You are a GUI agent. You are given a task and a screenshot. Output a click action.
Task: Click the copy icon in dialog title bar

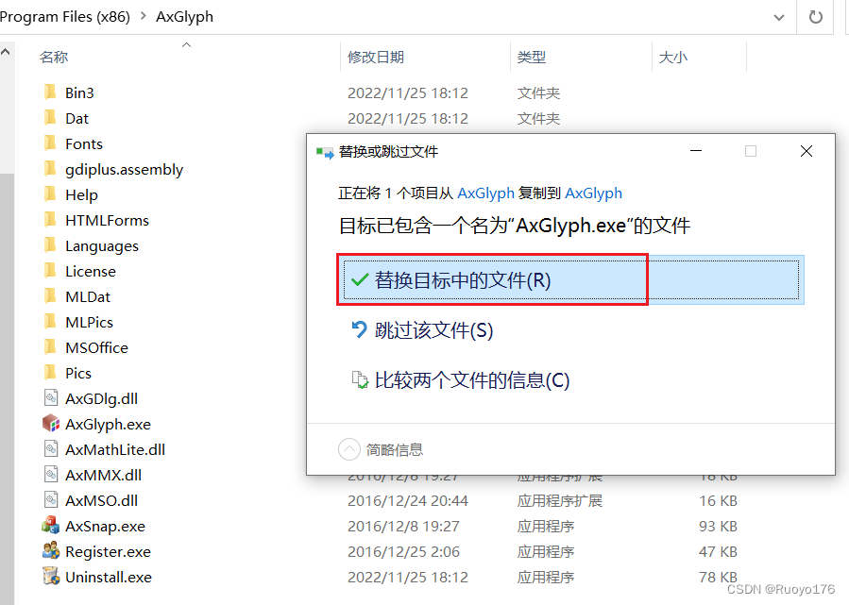pyautogui.click(x=324, y=152)
